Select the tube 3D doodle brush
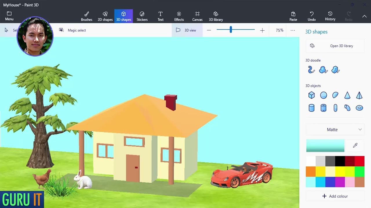The width and height of the screenshot is (371, 208). [x=311, y=70]
